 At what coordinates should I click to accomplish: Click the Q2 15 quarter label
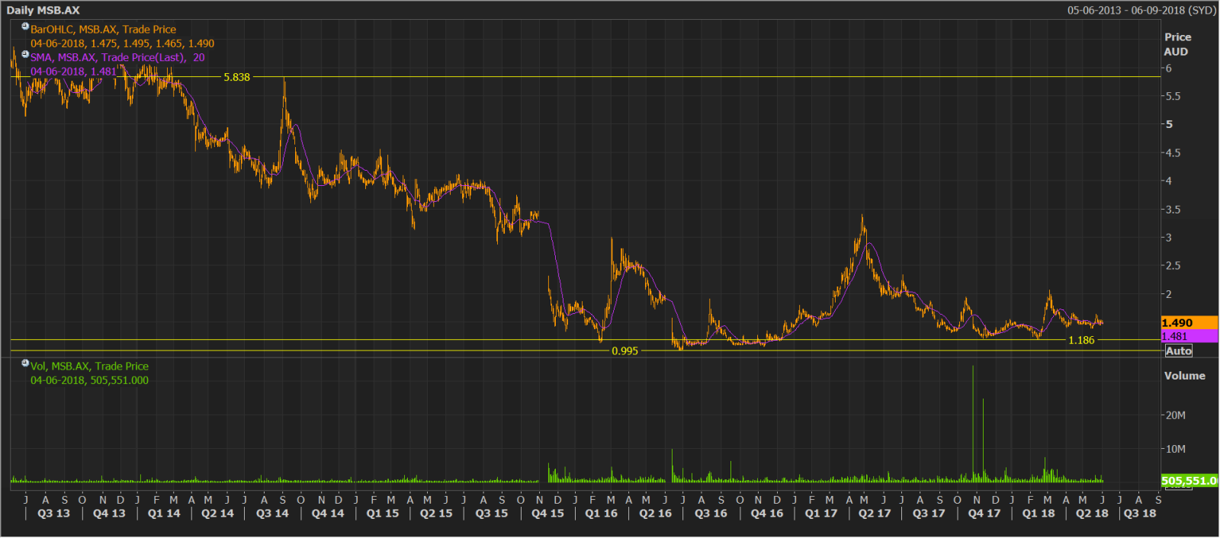click(436, 514)
